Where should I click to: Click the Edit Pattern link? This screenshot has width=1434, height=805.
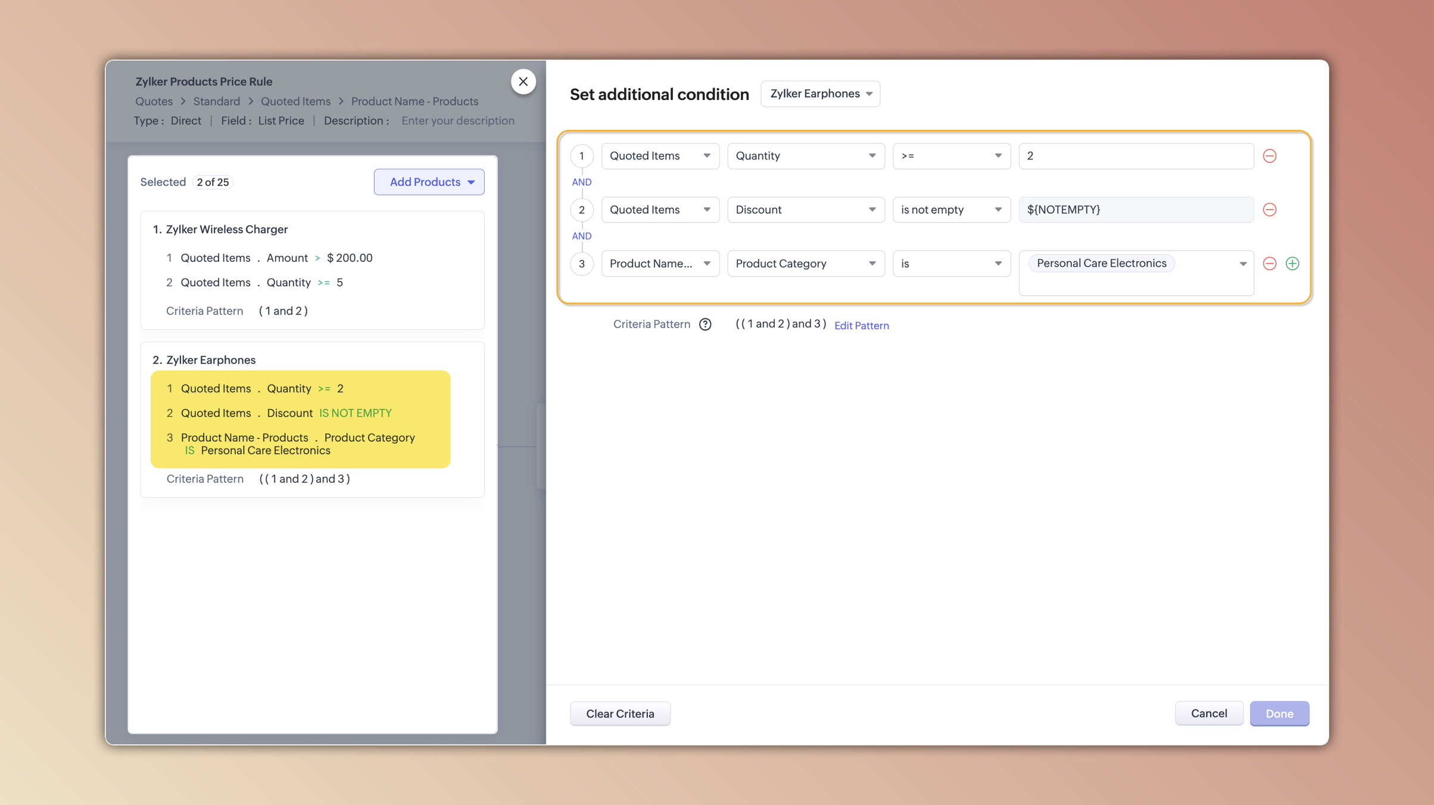click(x=861, y=326)
